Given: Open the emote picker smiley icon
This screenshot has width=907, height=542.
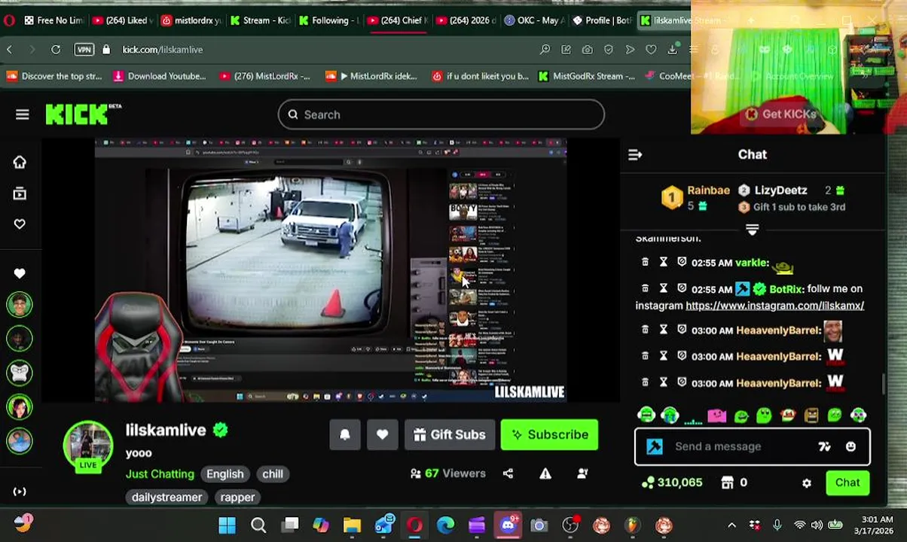Looking at the screenshot, I should [851, 446].
